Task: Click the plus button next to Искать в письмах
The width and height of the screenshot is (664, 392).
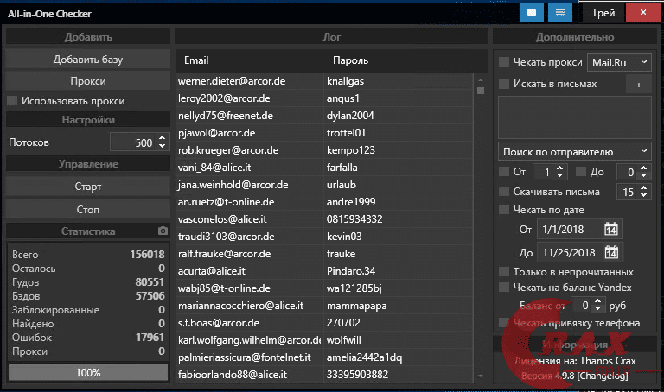Action: pos(639,85)
